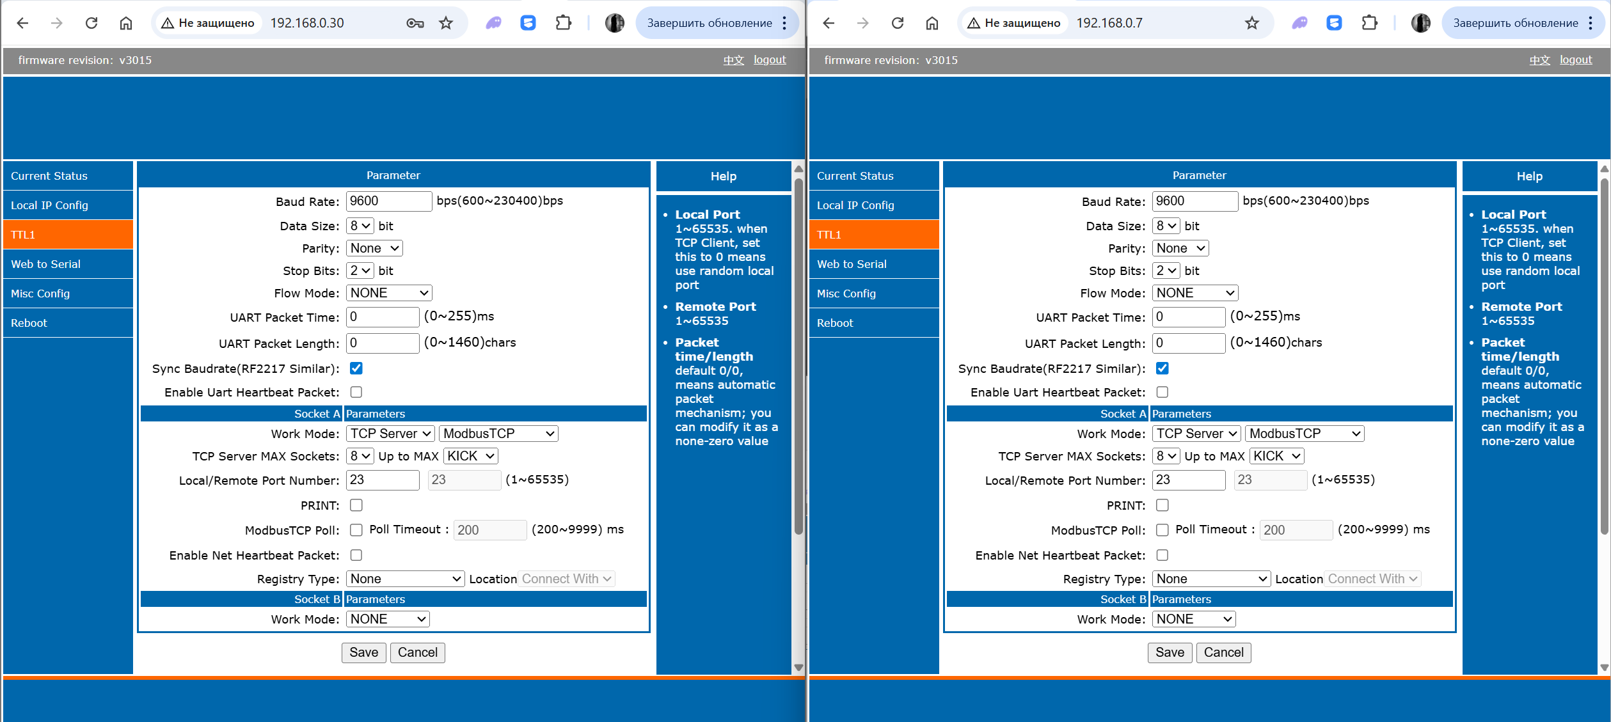Enable the ModbusTCP Poll checkbox in the left panel
This screenshot has width=1611, height=722.
356,530
